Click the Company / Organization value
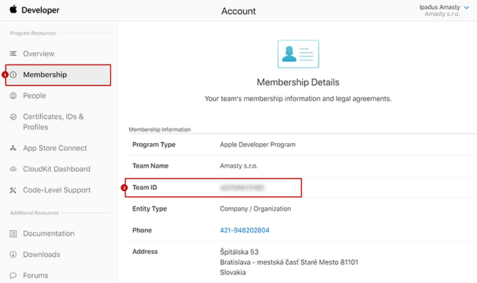 pos(255,209)
